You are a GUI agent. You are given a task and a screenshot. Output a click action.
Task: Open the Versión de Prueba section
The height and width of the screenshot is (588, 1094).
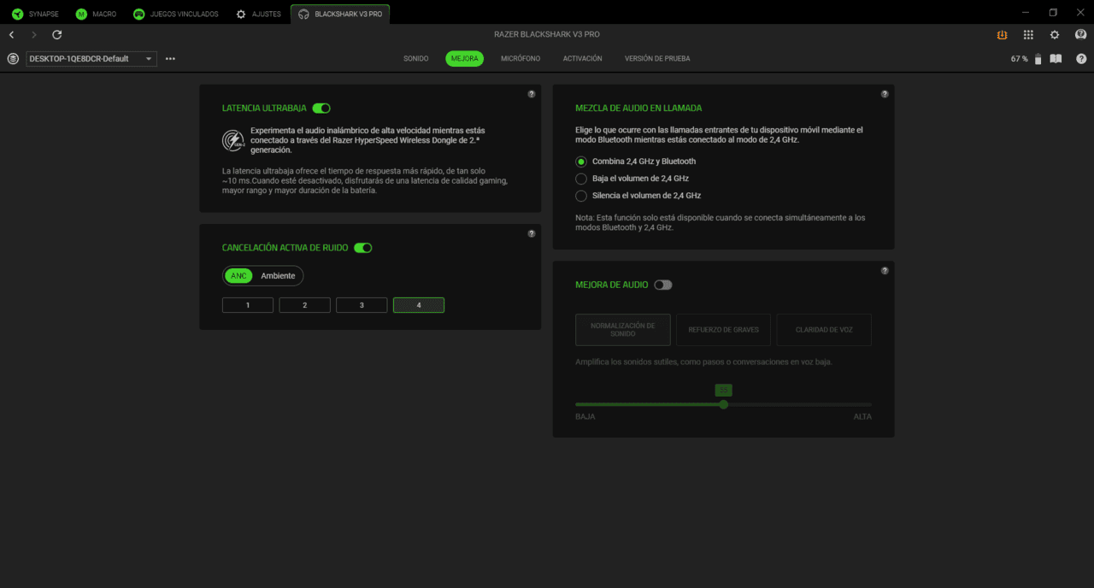657,59
